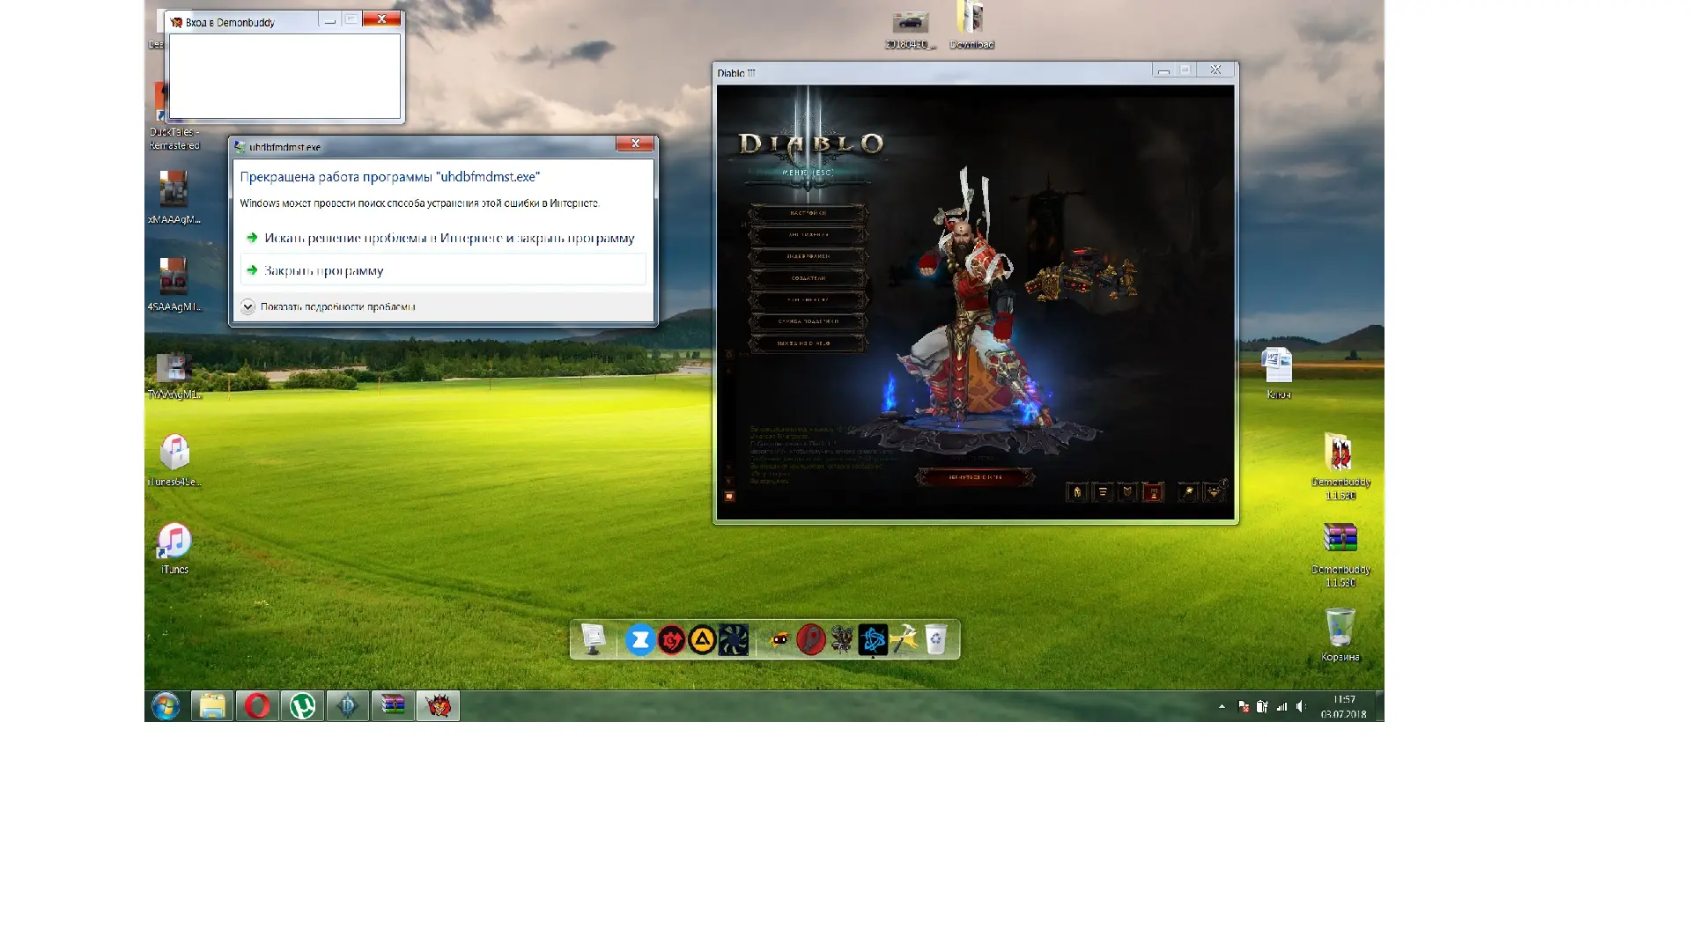Click the axe and pickaxe icon in the dock

904,640
